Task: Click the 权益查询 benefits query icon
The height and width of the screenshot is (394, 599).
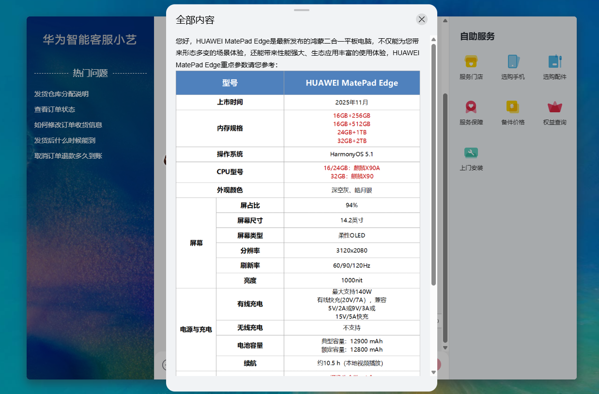Action: click(554, 107)
